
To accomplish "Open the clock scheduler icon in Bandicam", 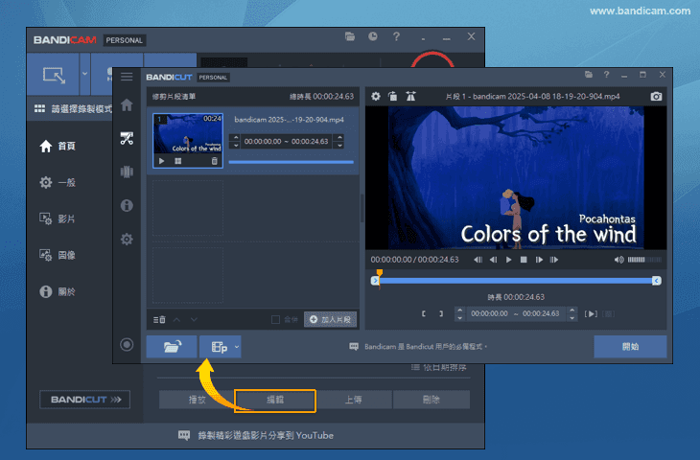I will click(x=373, y=36).
